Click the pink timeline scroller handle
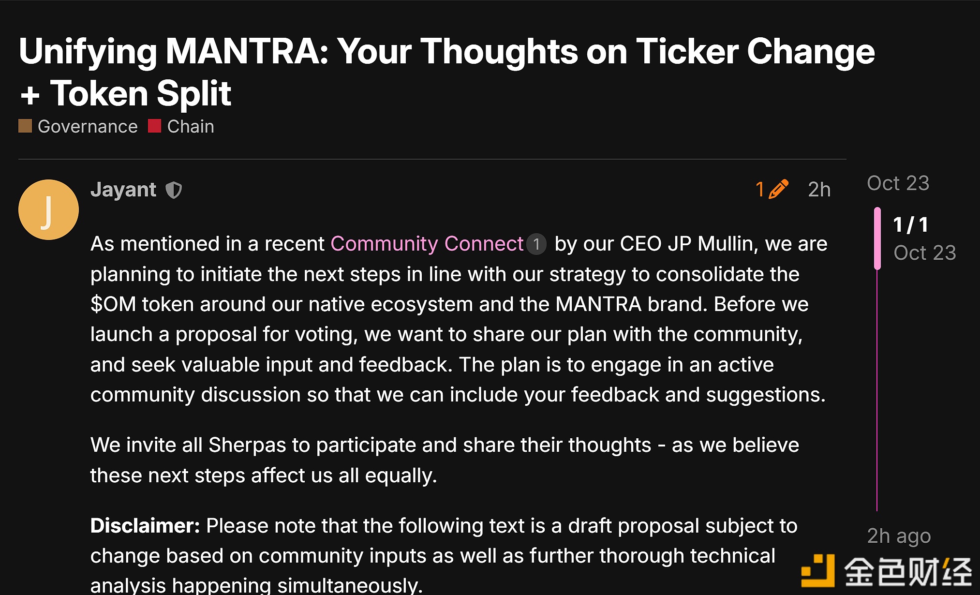 pyautogui.click(x=877, y=238)
